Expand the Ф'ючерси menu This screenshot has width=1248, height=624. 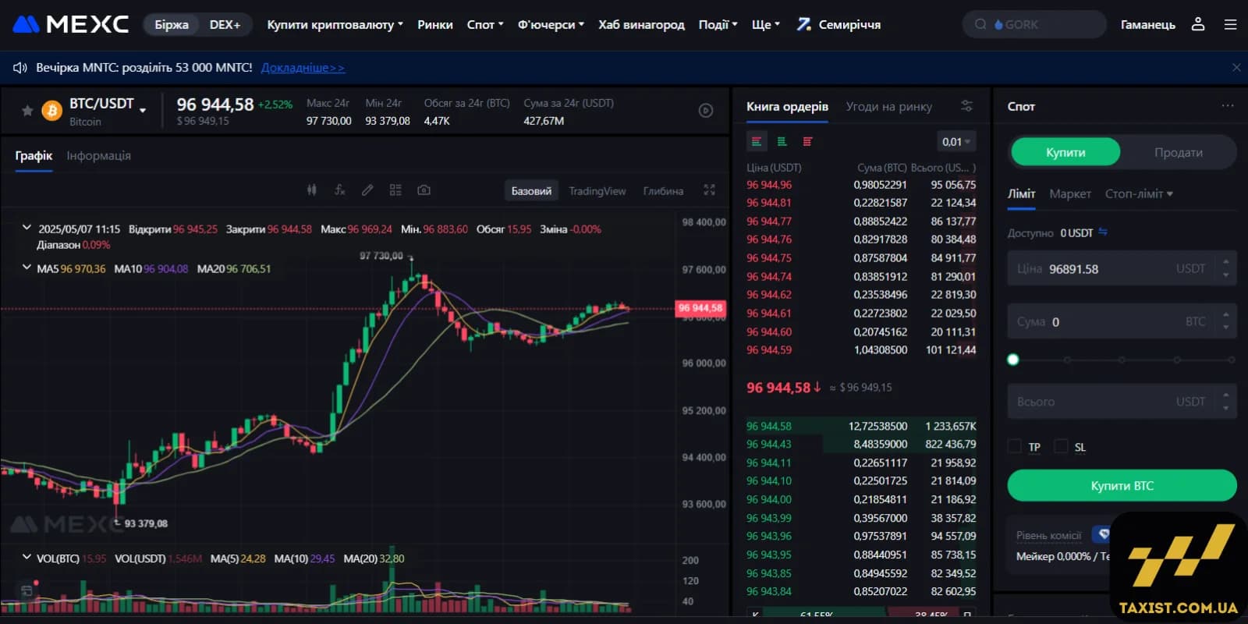pos(551,24)
